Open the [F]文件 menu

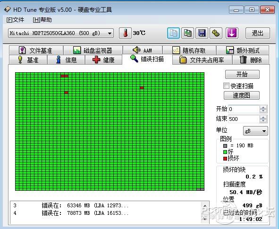pos(15,20)
